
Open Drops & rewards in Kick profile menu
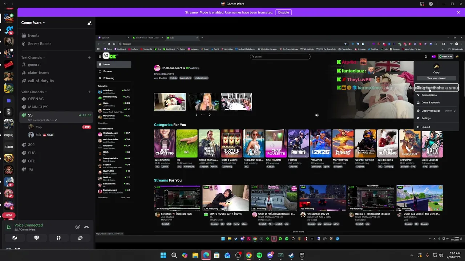point(436,103)
